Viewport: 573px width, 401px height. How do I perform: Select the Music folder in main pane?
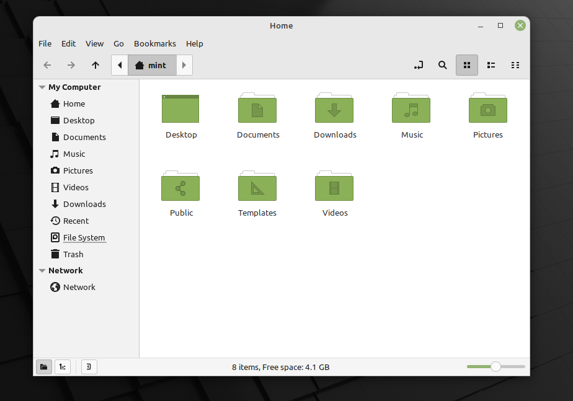click(411, 109)
